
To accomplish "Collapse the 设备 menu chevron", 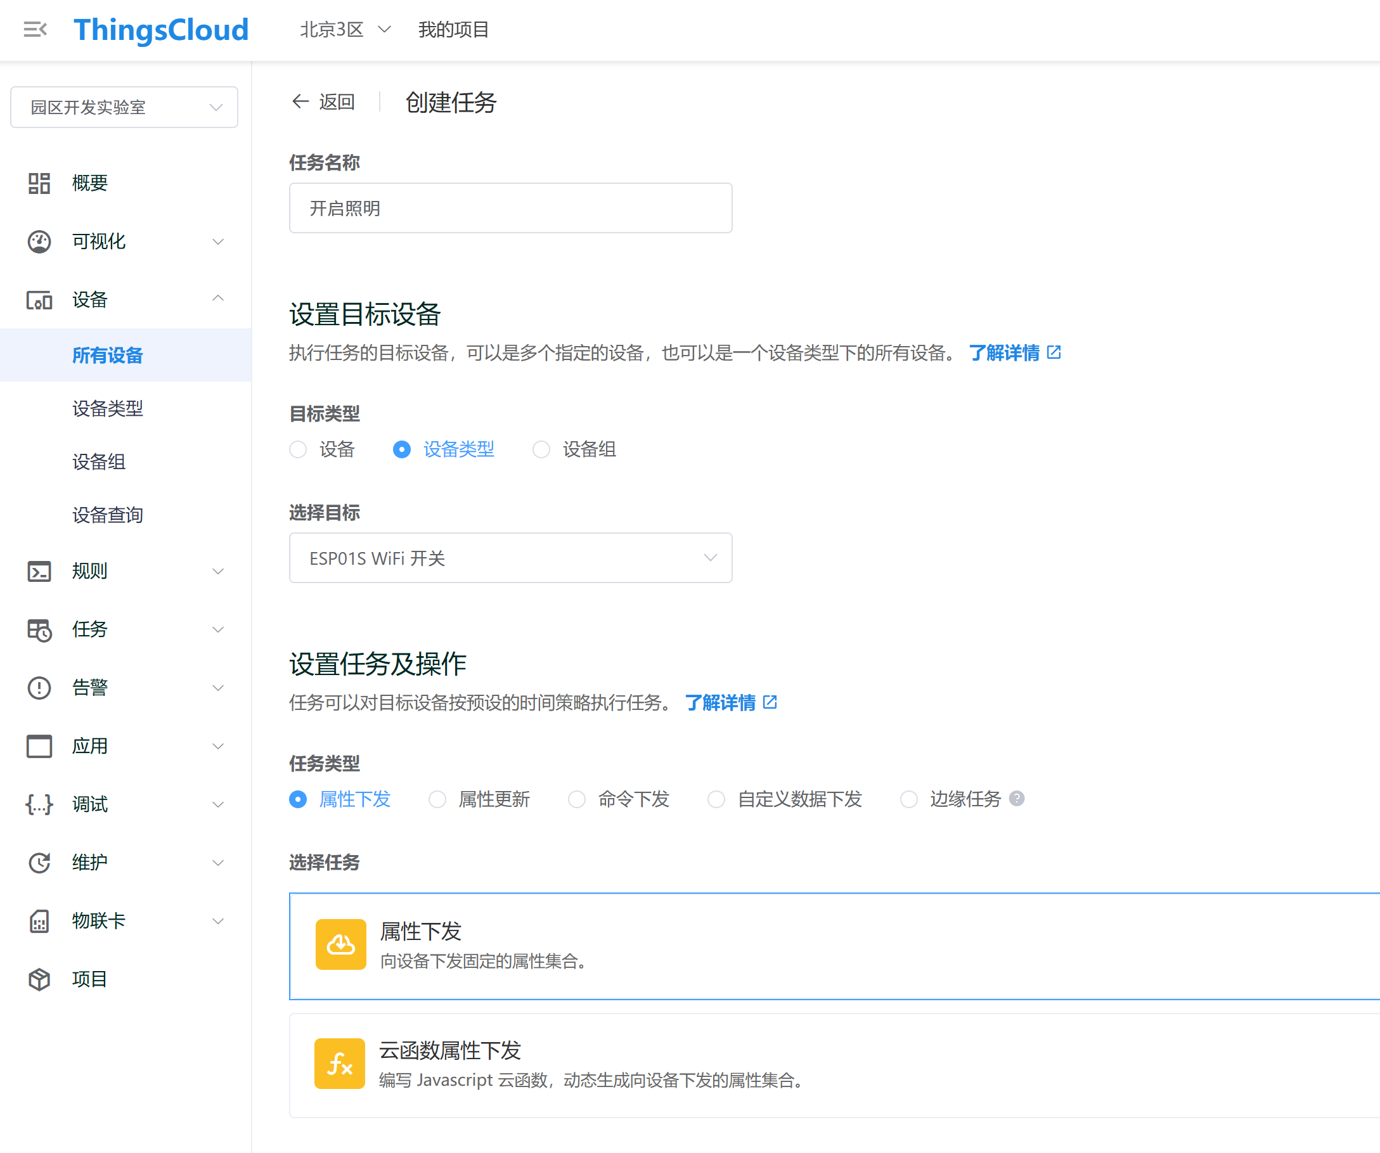I will coord(218,299).
